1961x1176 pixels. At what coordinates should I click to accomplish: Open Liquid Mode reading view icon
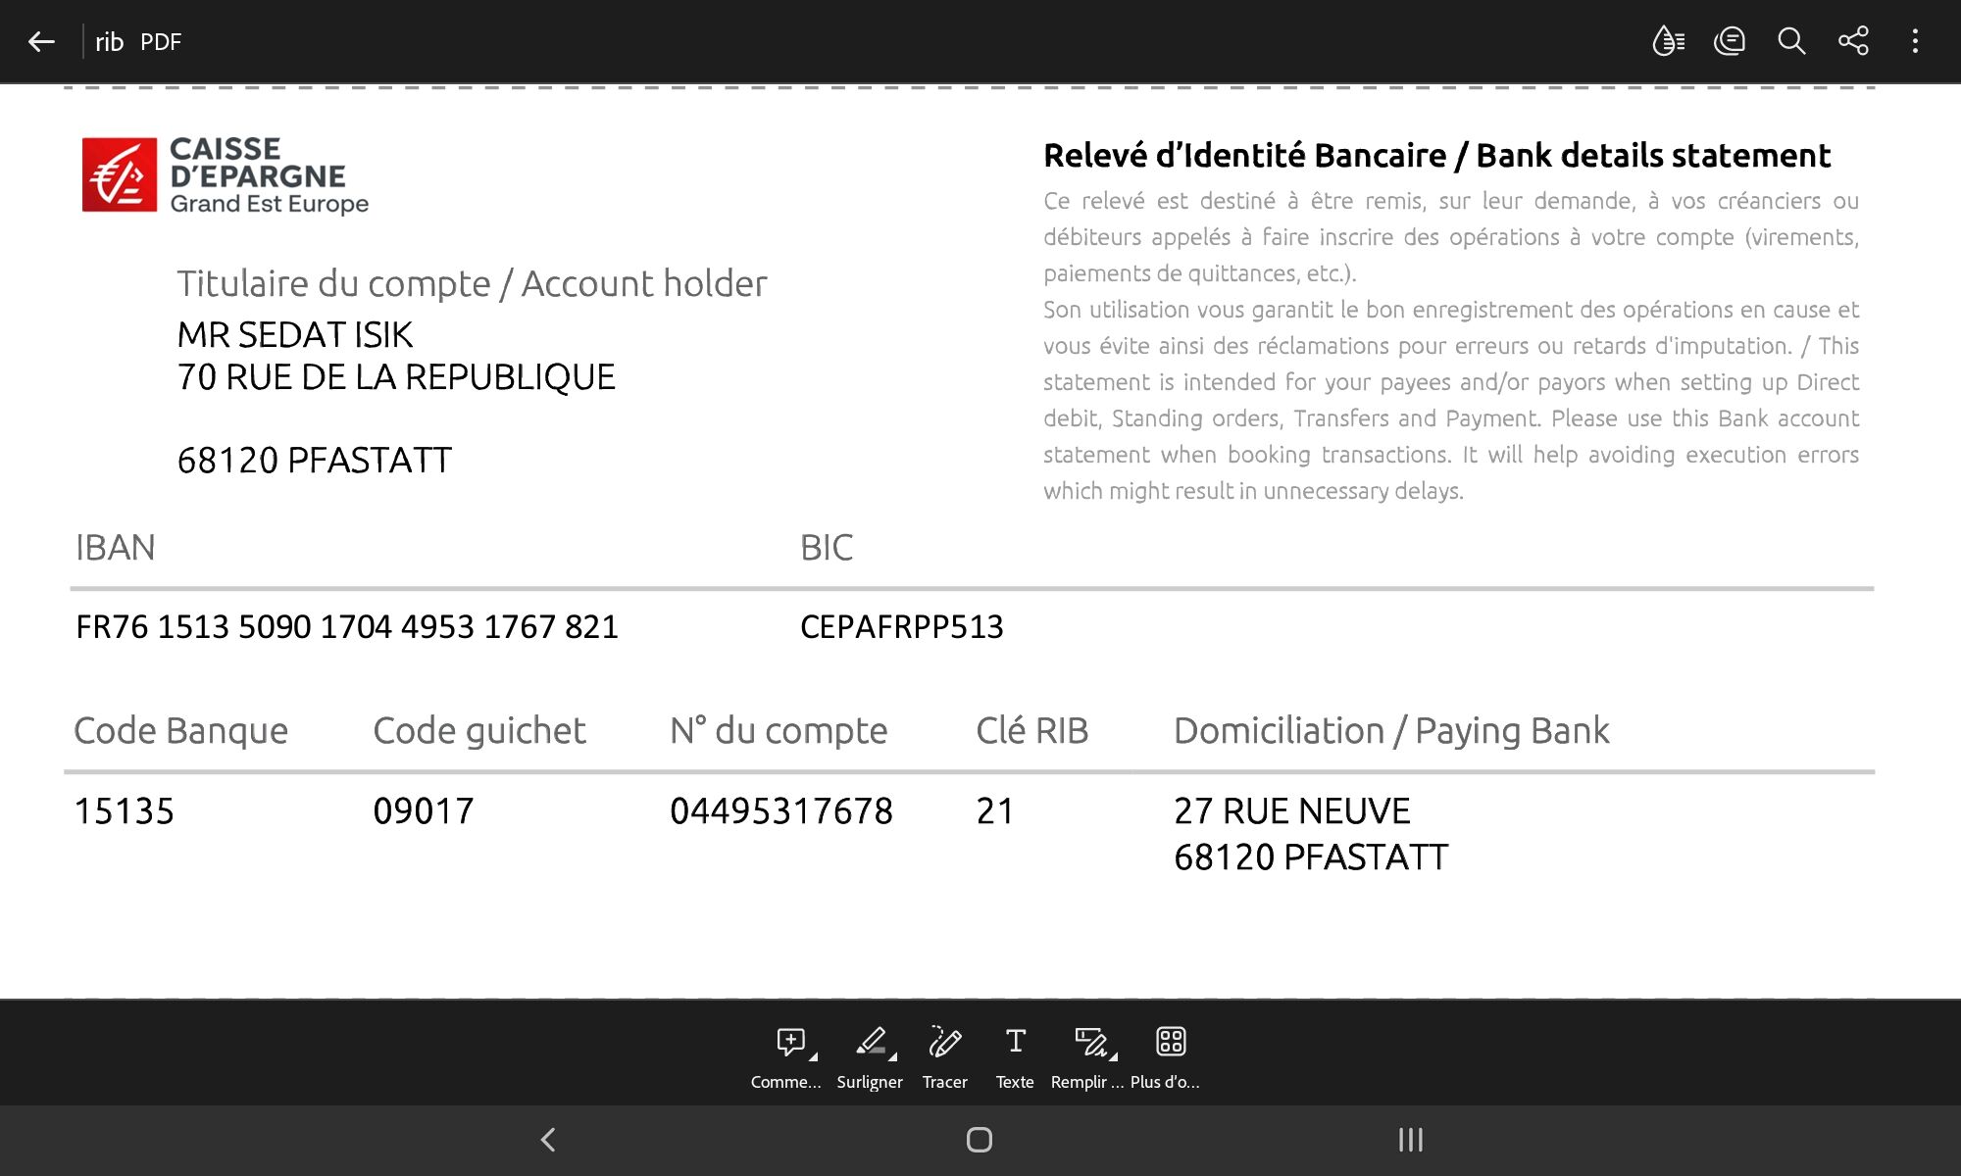coord(1668,41)
